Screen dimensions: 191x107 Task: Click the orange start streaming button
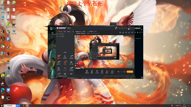coord(130,72)
